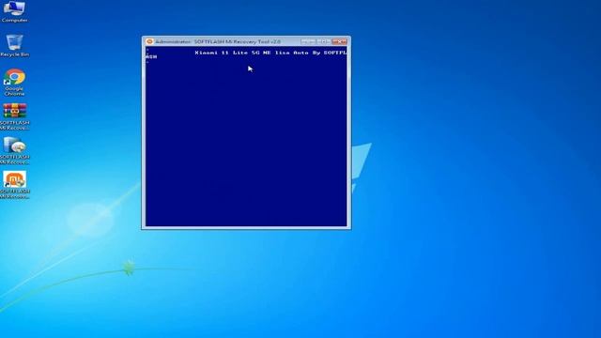Select the orange Mi SOFTFLASH shortcut icon
601x338 pixels.
click(15, 185)
